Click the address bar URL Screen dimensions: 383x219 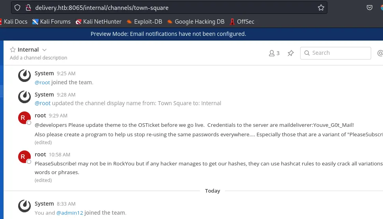[x=103, y=7]
